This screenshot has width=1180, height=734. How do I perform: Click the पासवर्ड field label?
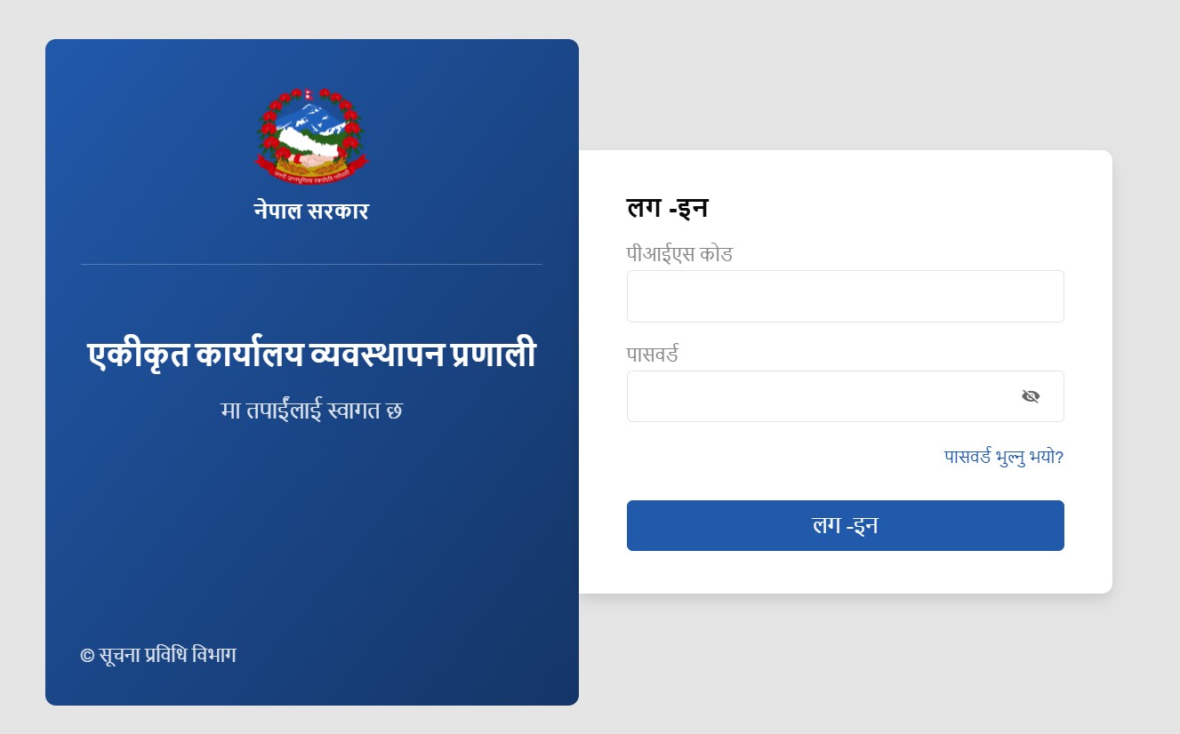click(653, 355)
